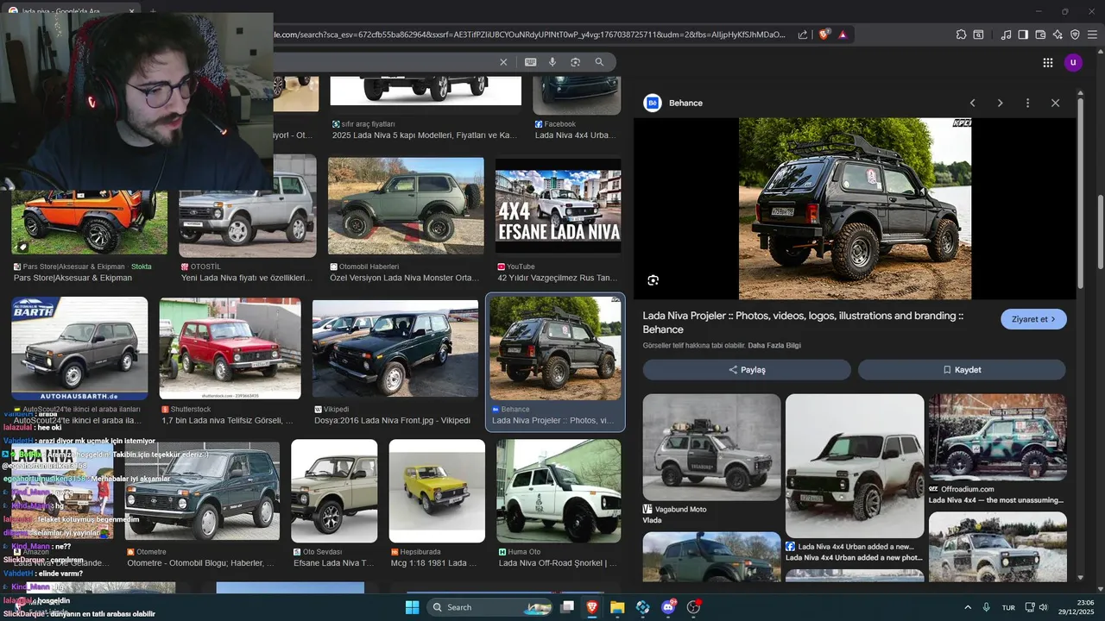Open selected Behance Lada Niva Projeler thumbnail

[555, 348]
